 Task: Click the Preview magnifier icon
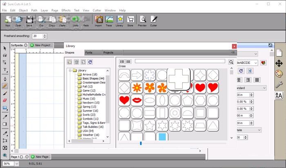click(143, 21)
